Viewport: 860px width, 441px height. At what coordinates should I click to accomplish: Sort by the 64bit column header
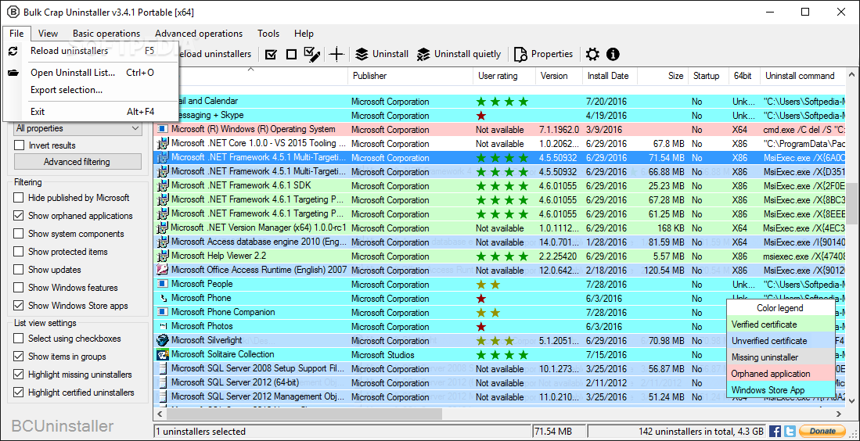click(x=743, y=76)
